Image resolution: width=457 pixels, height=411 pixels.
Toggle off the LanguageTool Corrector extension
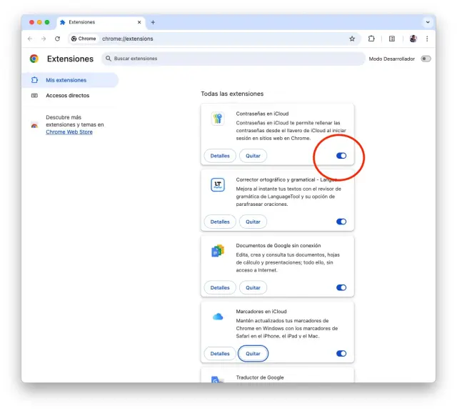(341, 222)
